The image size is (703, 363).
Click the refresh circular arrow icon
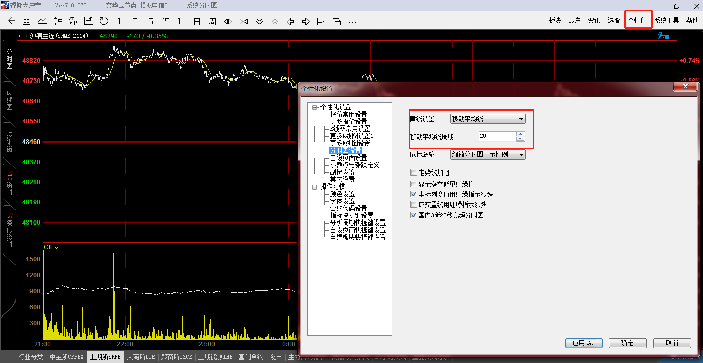104,21
